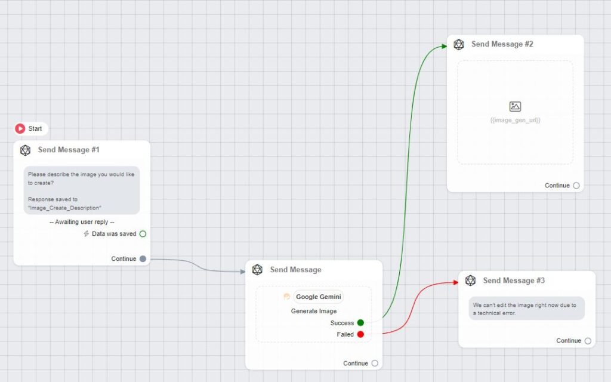Click the 'Awaiting user reply' text
The width and height of the screenshot is (611, 382).
pyautogui.click(x=82, y=222)
